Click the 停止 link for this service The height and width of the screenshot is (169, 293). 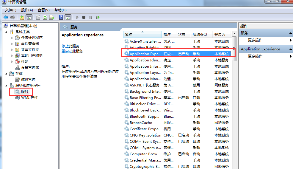[x=65, y=46]
